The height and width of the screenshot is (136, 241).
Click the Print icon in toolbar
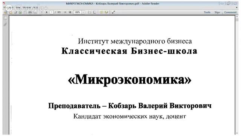(x=30, y=12)
